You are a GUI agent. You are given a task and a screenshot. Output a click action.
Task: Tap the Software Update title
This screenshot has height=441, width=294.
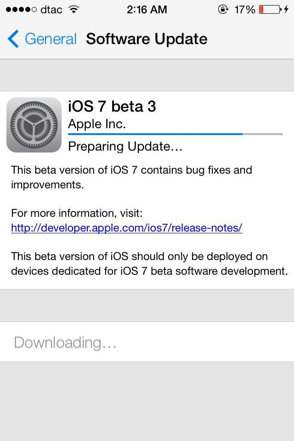147,39
